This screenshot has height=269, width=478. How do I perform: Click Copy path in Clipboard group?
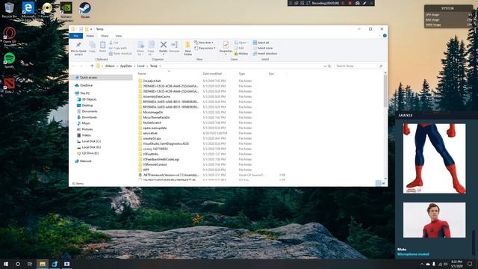118,48
